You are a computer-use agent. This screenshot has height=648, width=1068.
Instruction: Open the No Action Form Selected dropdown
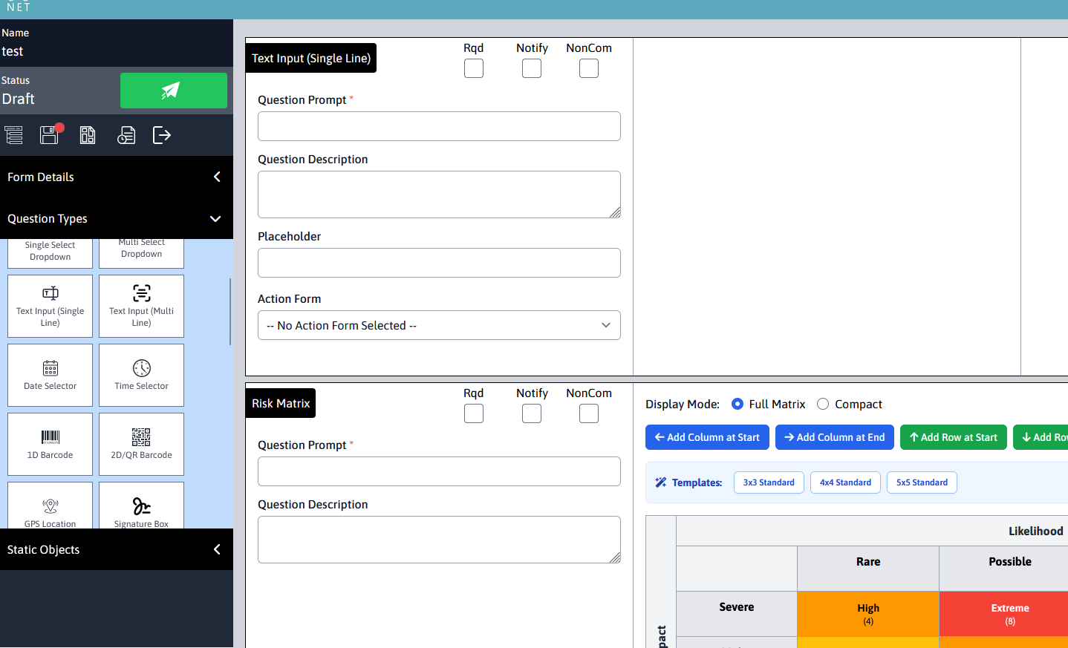point(439,325)
